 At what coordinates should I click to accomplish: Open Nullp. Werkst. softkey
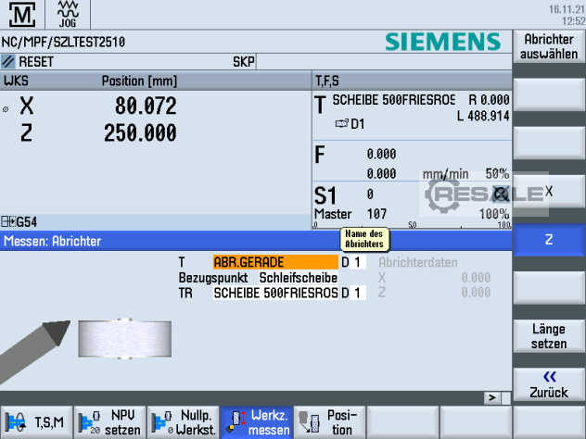183,422
